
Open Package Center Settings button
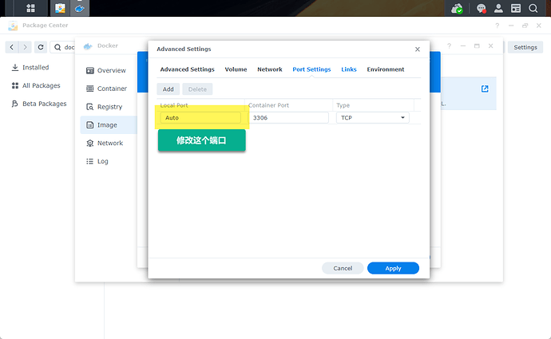[x=525, y=47]
